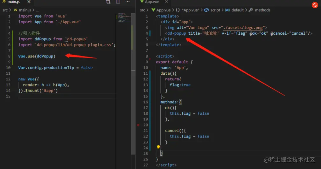Screen dimensions: 321x169
Task: Click the methods:{ line in App.vue
Action: 171,102
